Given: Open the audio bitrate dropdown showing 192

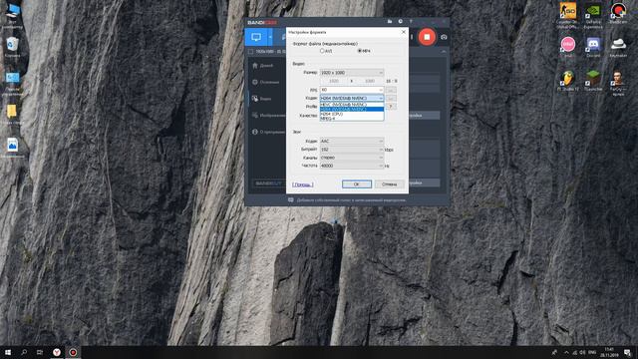Looking at the screenshot, I should click(x=352, y=150).
